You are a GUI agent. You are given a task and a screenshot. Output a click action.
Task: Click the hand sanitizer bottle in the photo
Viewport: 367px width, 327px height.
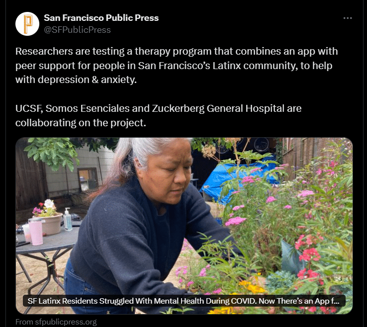coord(68,219)
